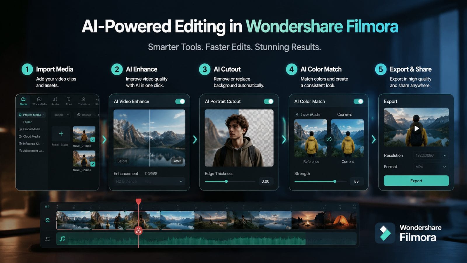Open the Folder entry under Project Media
This screenshot has height=263, width=467.
27,122
